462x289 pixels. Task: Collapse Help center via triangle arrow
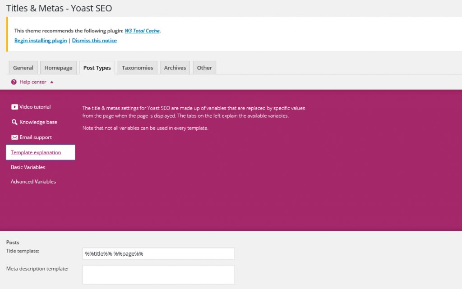tap(52, 82)
